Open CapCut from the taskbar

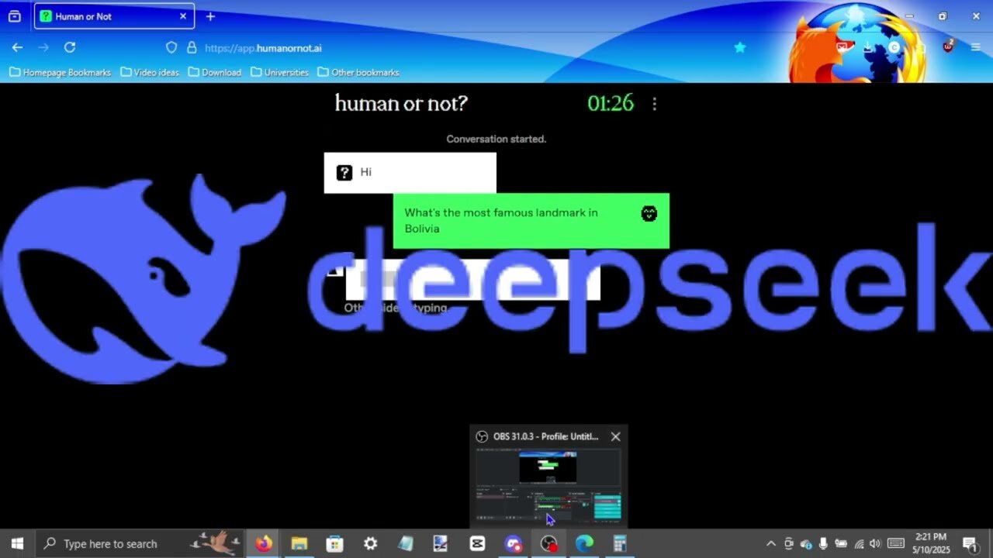pos(478,543)
